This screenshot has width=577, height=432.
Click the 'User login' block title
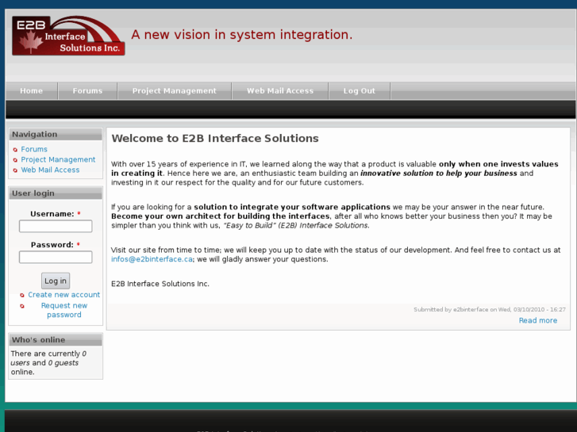tap(33, 193)
